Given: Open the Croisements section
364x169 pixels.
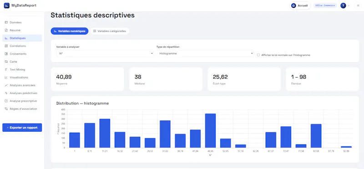Looking at the screenshot, I should 22,54.
